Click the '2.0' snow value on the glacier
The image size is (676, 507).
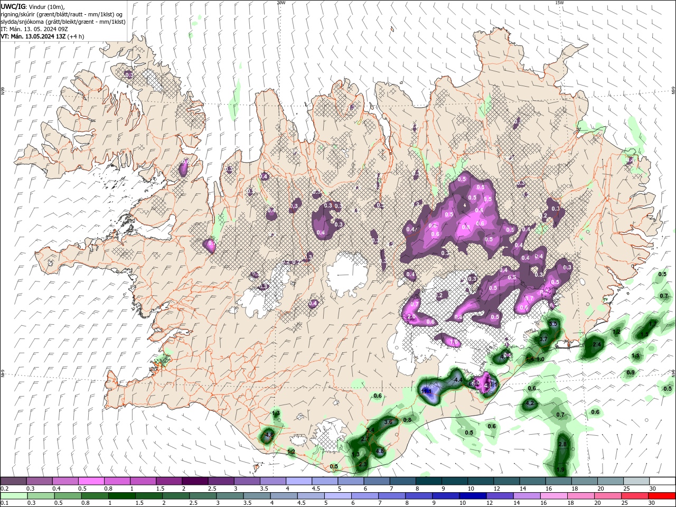pyautogui.click(x=412, y=317)
